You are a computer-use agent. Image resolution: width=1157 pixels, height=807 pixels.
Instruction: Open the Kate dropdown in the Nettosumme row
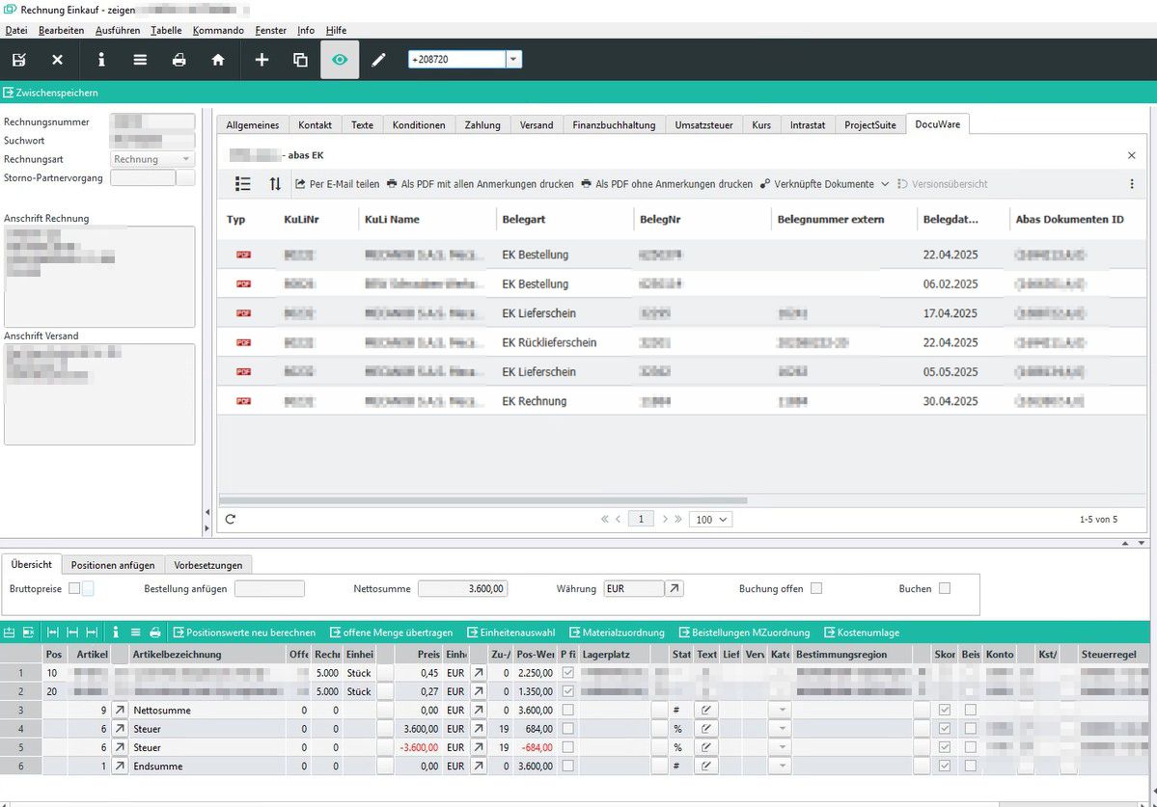(782, 710)
